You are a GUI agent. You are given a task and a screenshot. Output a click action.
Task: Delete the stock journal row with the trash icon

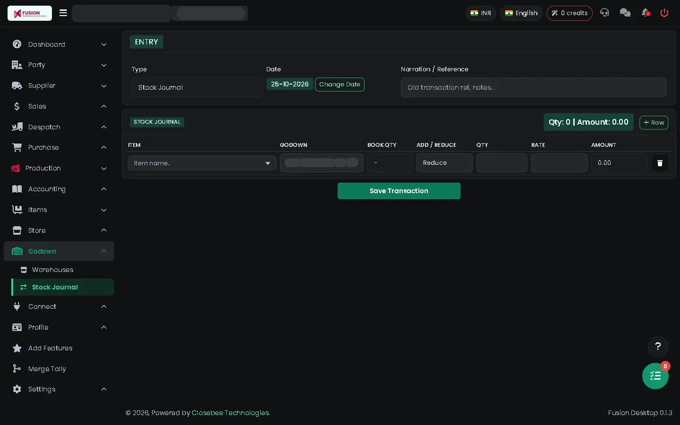(x=660, y=163)
